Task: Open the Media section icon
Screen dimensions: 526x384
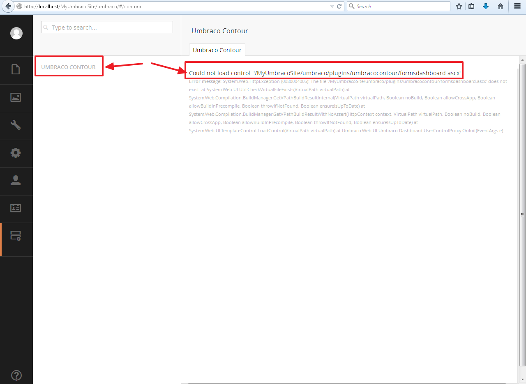Action: [16, 97]
